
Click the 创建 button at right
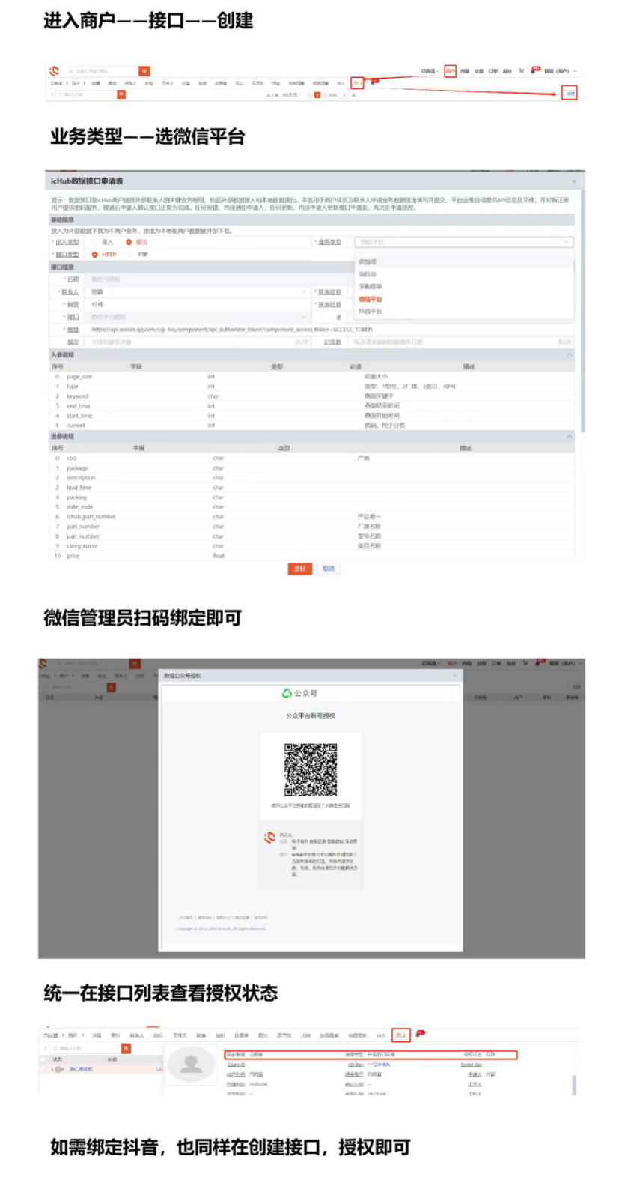570,94
